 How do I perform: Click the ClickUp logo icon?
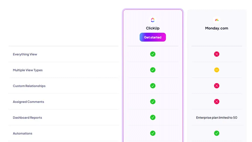[153, 20]
